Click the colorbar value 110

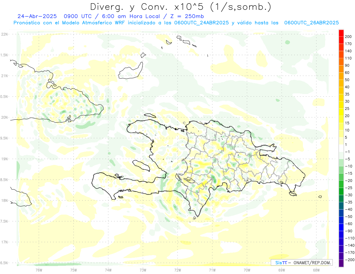pyautogui.click(x=348, y=58)
